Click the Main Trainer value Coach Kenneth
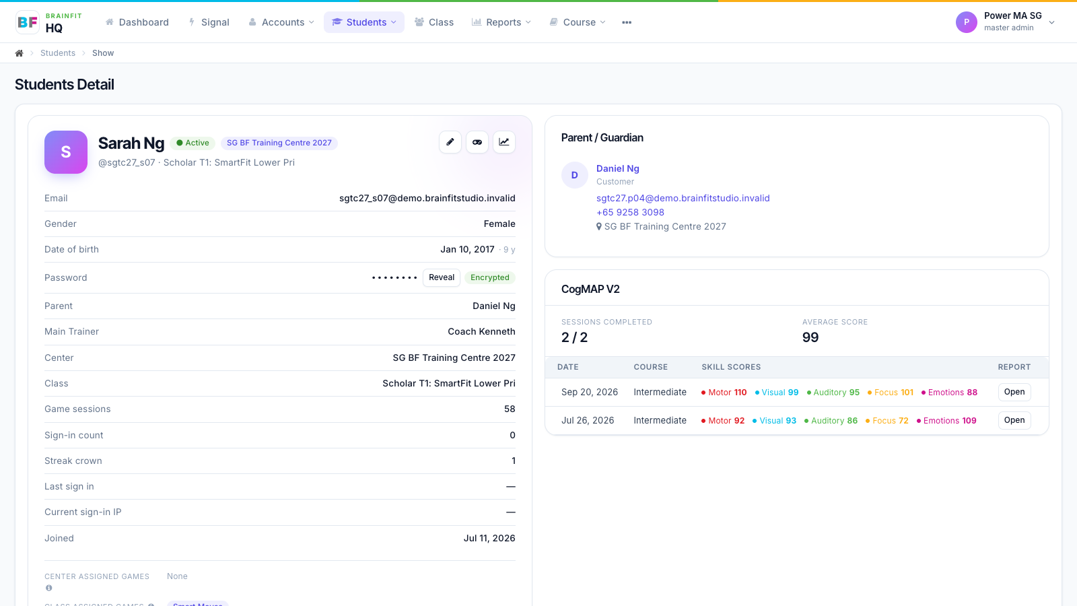This screenshot has height=606, width=1077. pos(482,331)
